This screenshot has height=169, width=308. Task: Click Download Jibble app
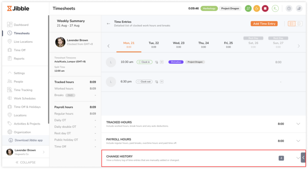point(26,140)
